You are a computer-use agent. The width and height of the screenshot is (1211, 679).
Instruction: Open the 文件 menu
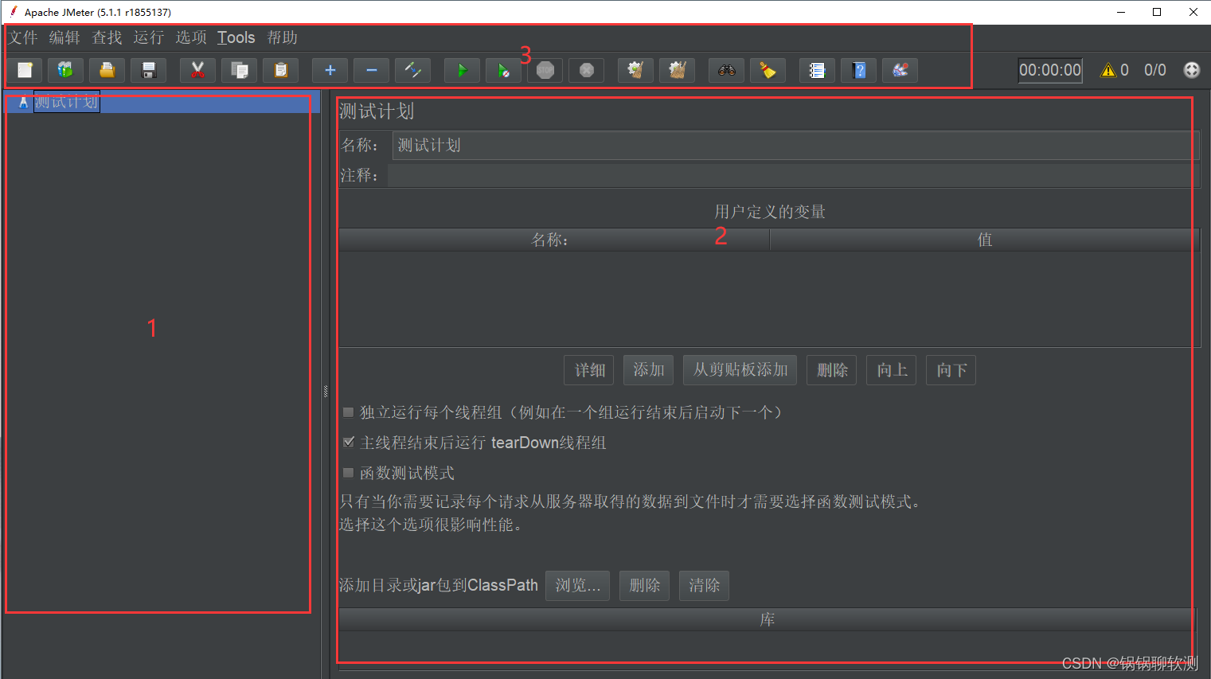[x=22, y=37]
